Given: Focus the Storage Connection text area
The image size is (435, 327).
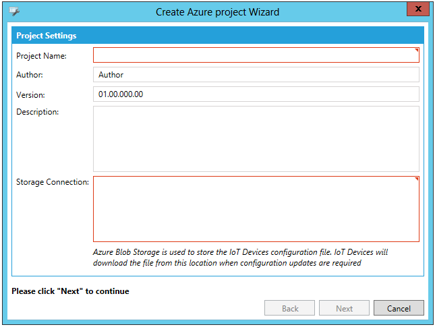Looking at the screenshot, I should [256, 209].
